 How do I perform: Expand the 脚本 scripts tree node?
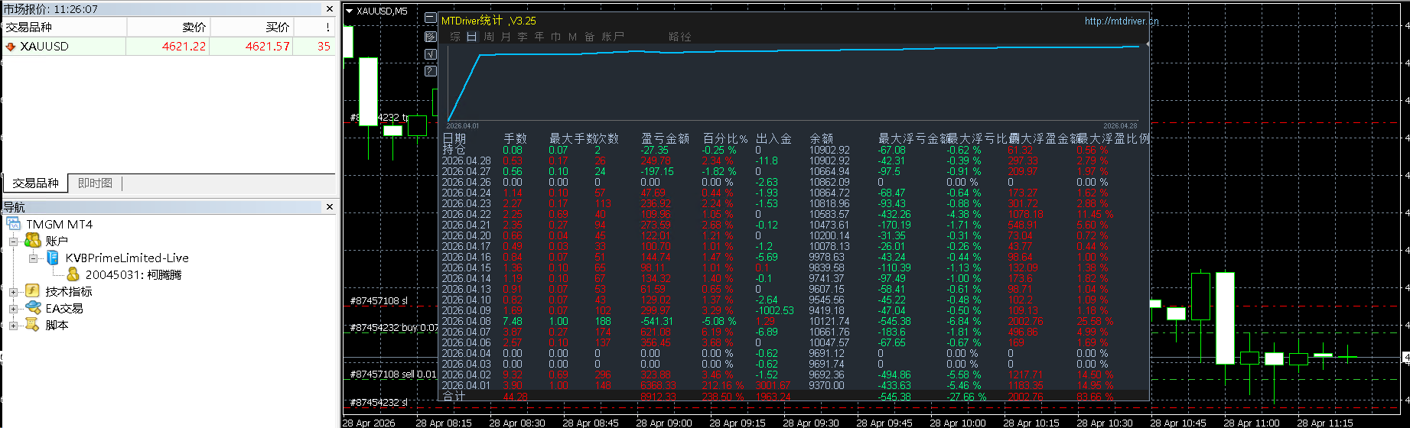point(13,326)
